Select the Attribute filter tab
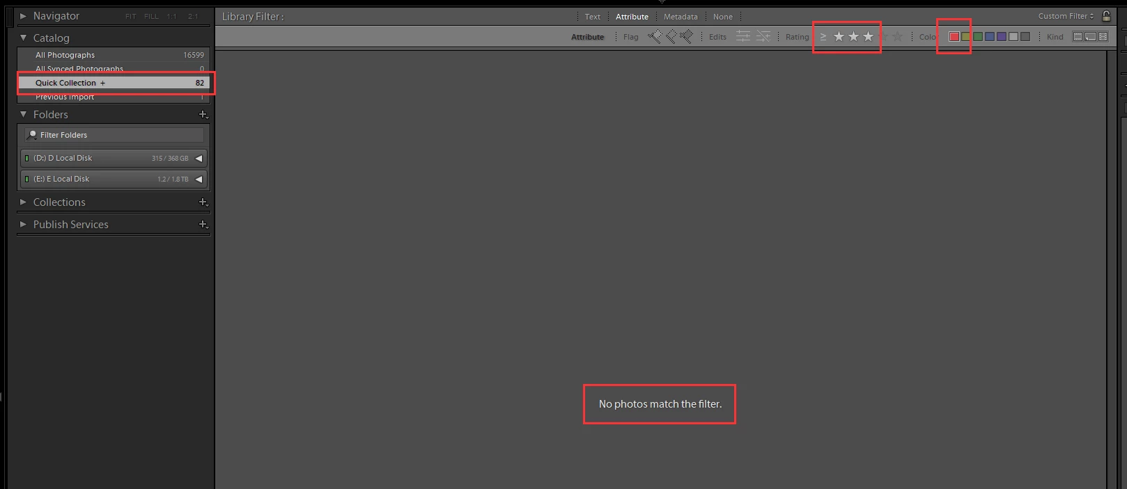This screenshot has height=489, width=1127. (x=632, y=17)
